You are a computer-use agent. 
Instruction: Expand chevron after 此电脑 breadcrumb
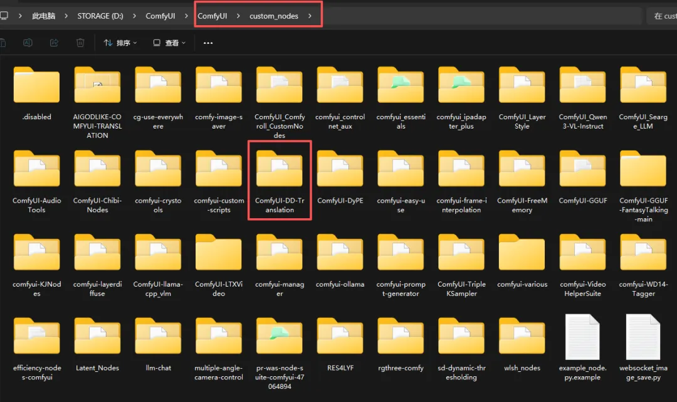66,16
